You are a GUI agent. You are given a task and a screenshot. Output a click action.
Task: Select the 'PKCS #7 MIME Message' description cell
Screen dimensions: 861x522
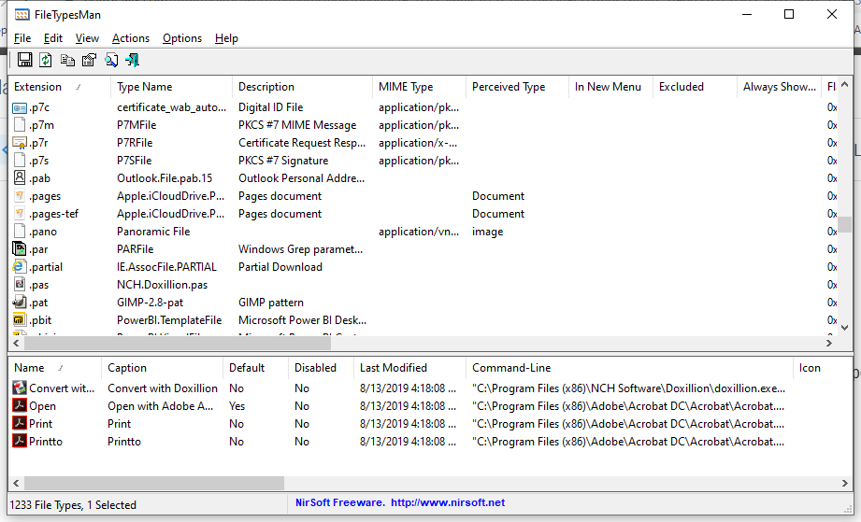click(x=297, y=125)
